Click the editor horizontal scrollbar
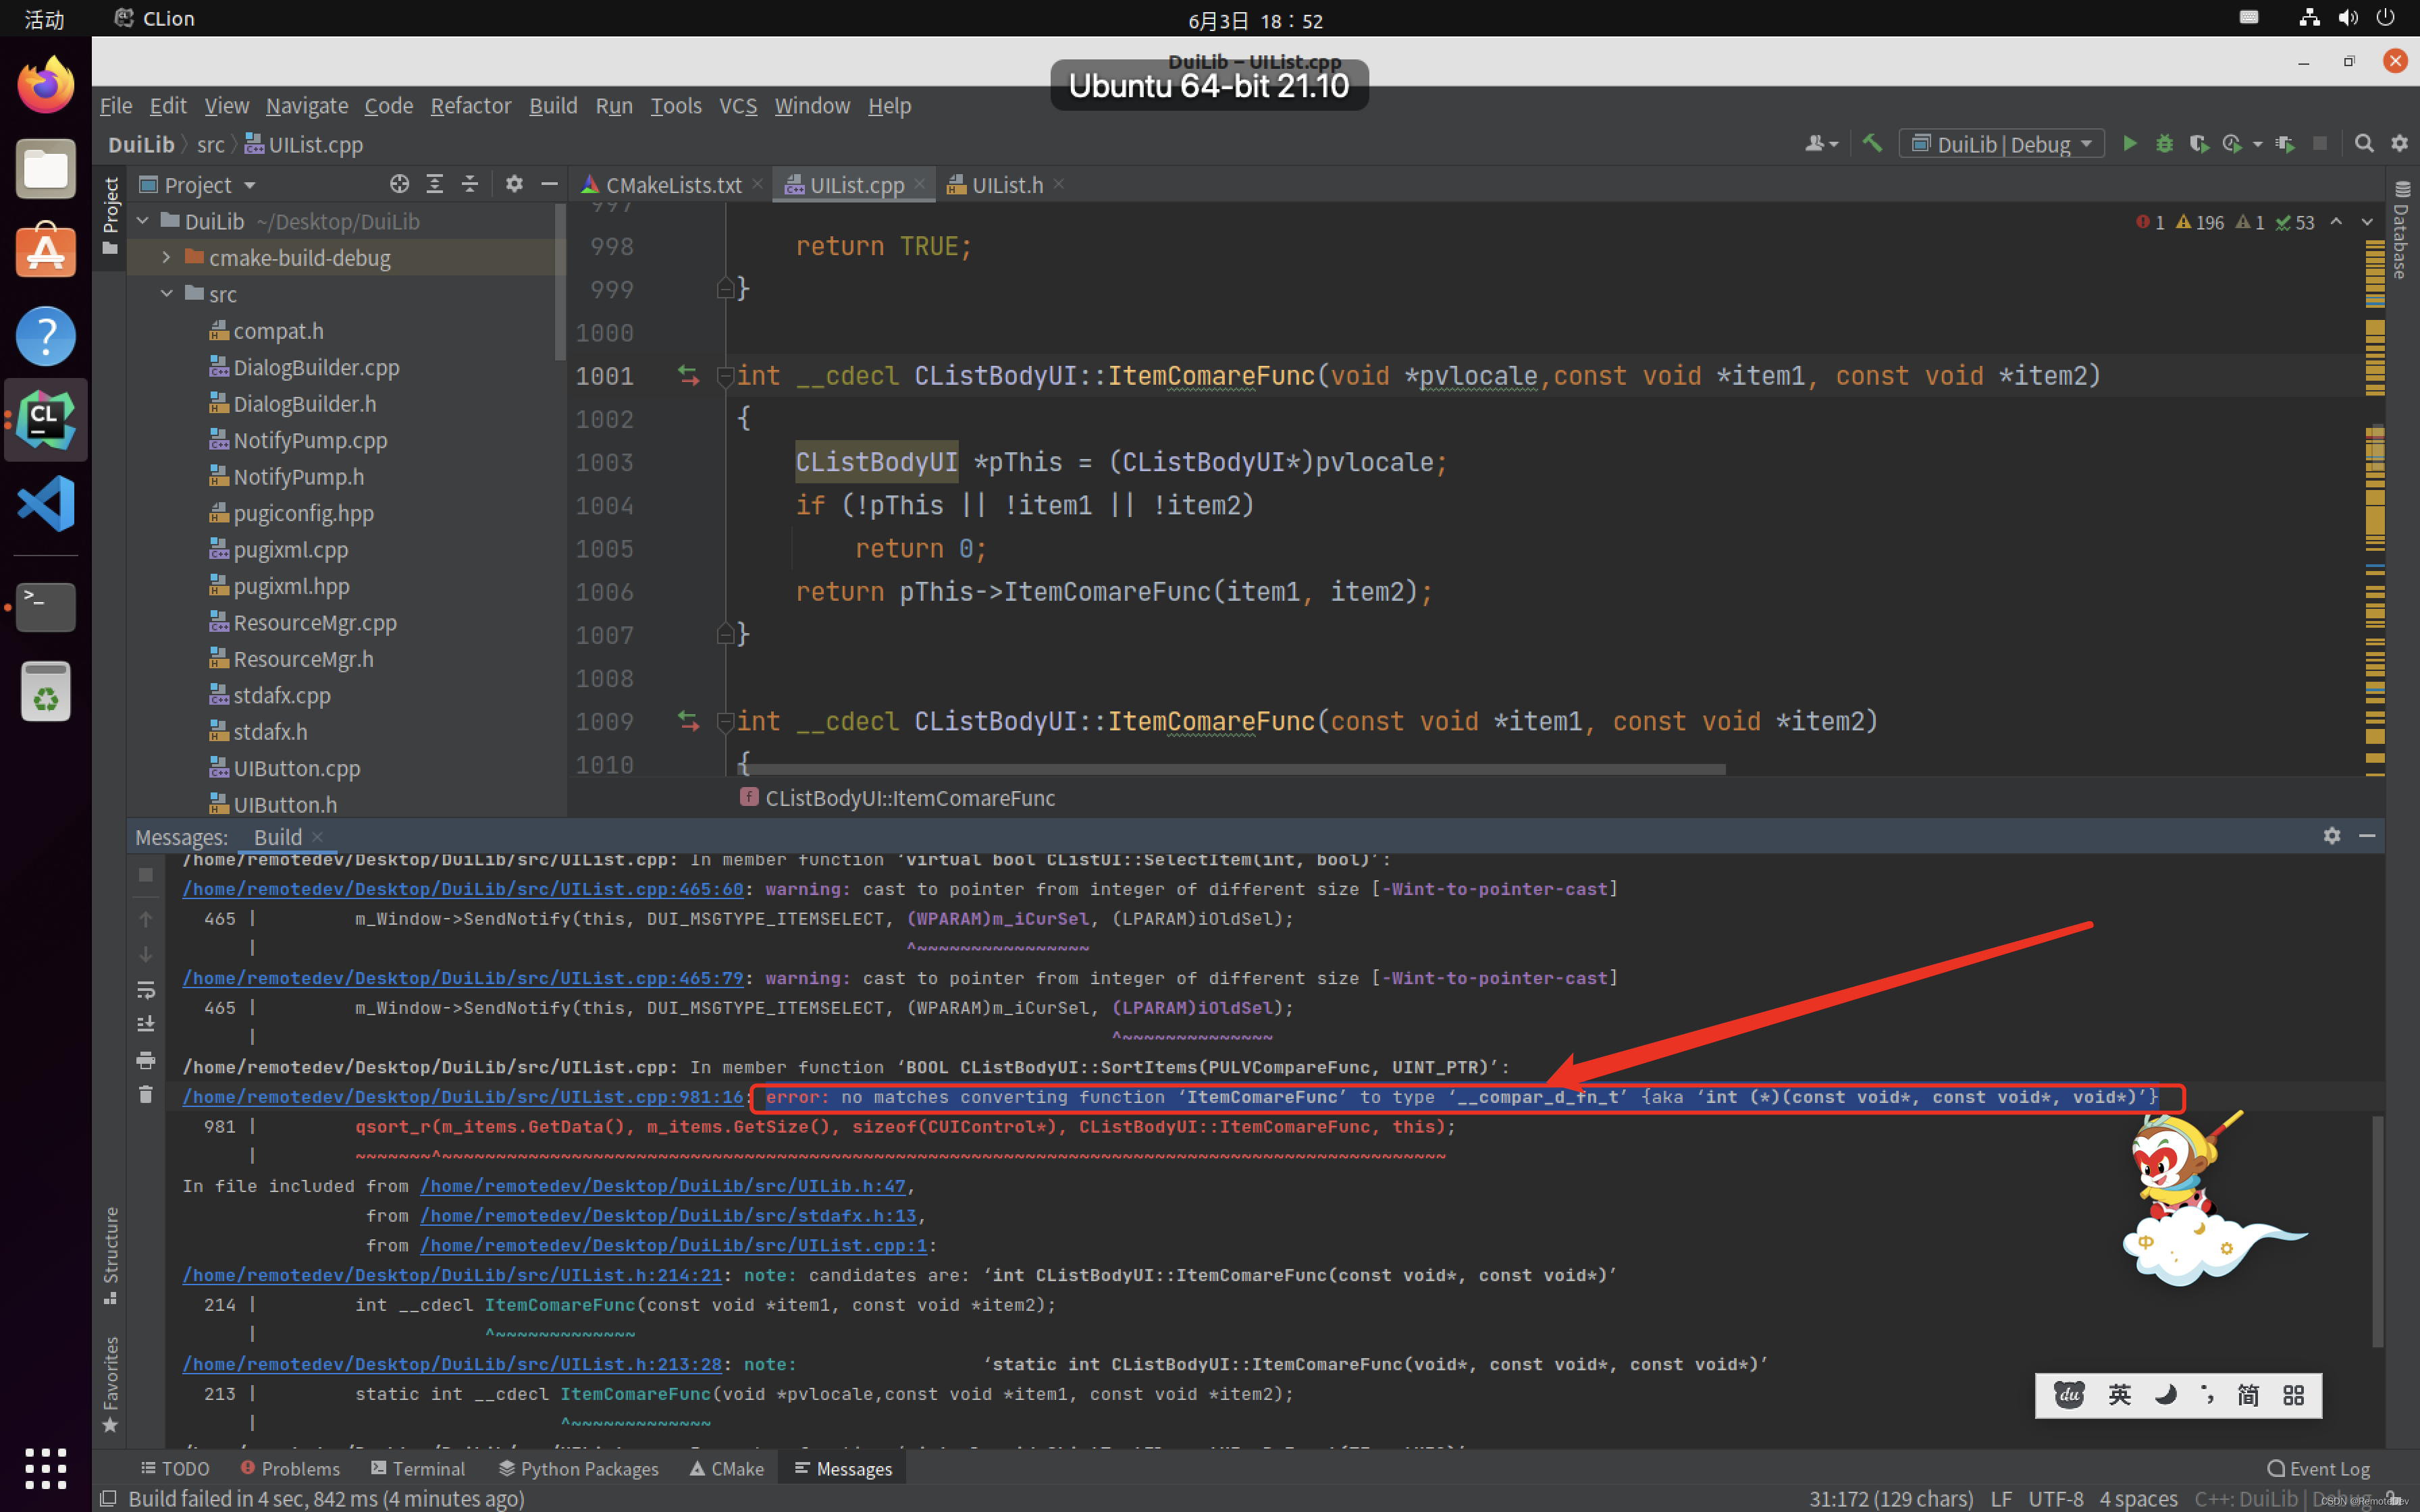The width and height of the screenshot is (2420, 1512). coord(1232,769)
